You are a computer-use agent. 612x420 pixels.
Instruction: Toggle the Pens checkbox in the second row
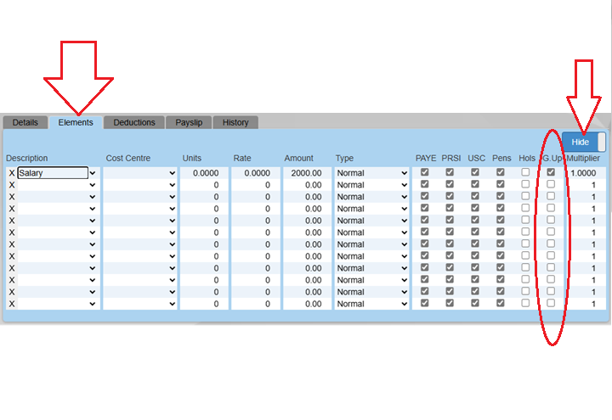[501, 184]
